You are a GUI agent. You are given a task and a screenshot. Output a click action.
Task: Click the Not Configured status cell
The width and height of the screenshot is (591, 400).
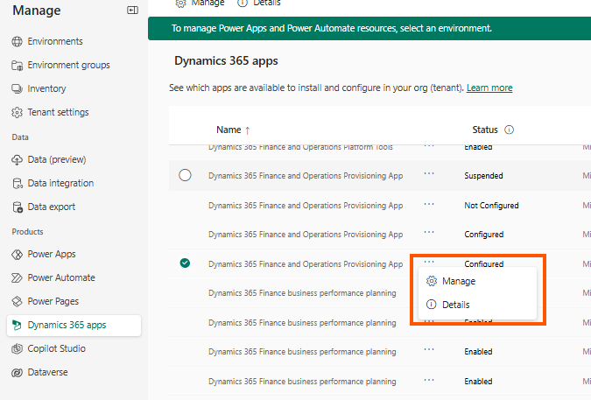491,206
